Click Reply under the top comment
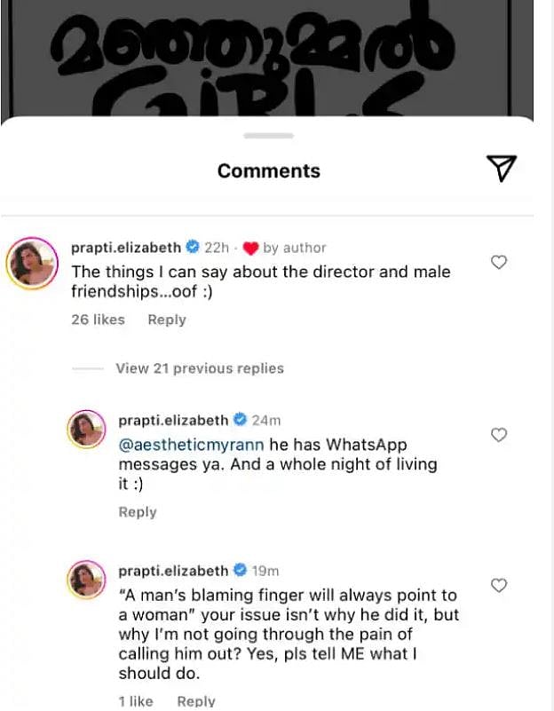This screenshot has width=554, height=711. [167, 320]
